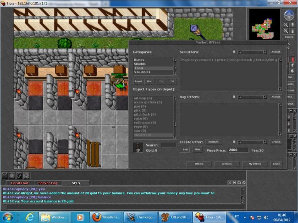The height and width of the screenshot is (223, 298).
Task: Select pick (0) in object types
Action: pyautogui.click(x=153, y=111)
